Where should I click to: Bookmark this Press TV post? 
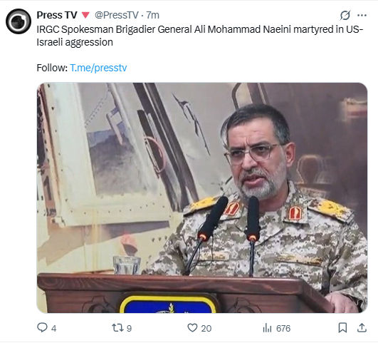(342, 328)
